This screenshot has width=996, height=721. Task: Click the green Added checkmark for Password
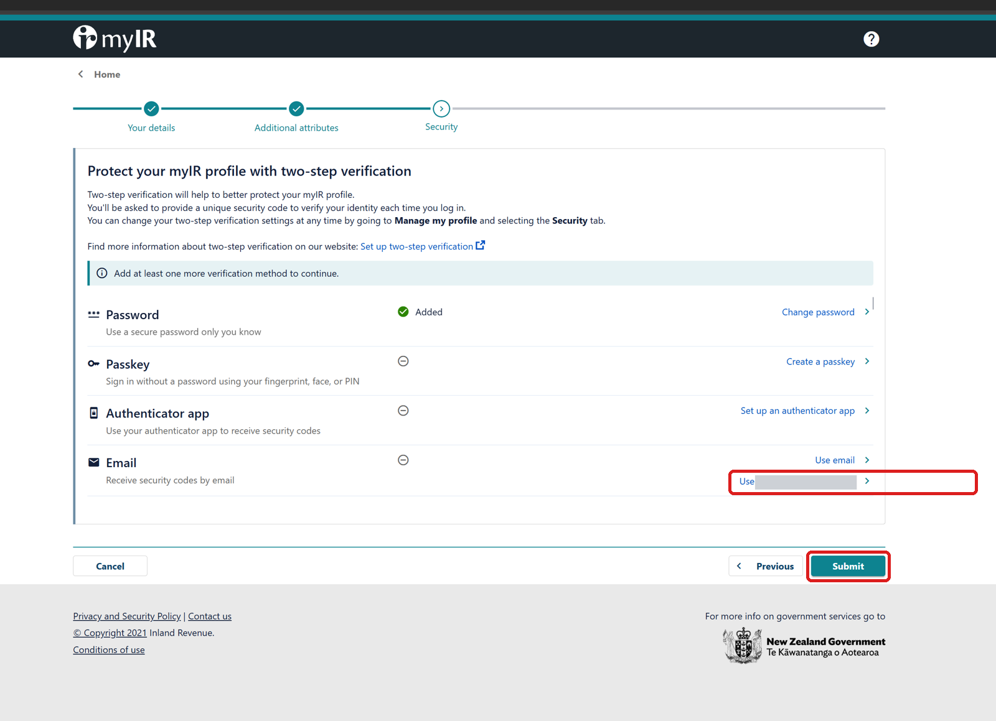tap(403, 312)
